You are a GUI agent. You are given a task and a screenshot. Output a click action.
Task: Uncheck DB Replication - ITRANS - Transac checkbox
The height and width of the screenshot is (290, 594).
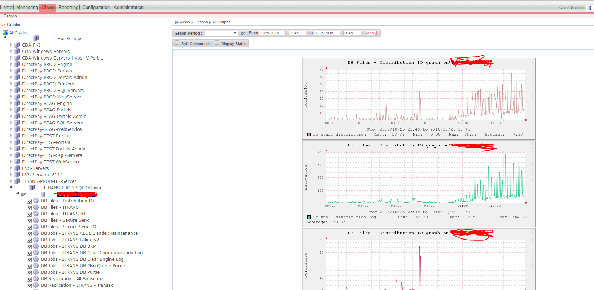click(x=30, y=286)
